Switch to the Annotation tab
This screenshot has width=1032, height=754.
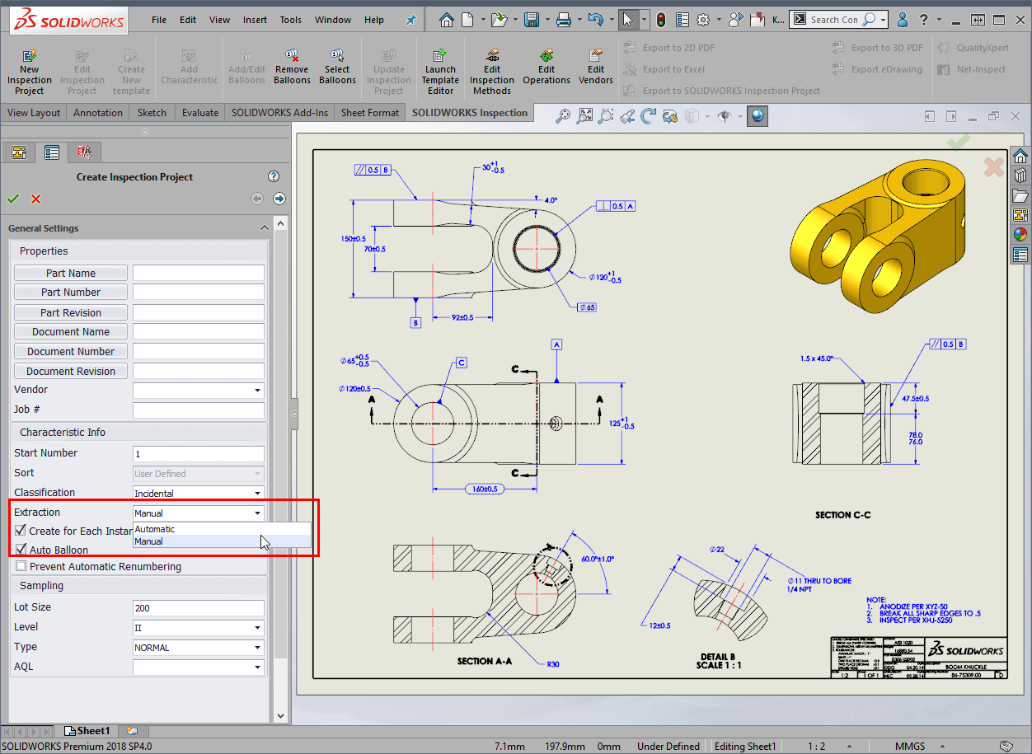97,113
